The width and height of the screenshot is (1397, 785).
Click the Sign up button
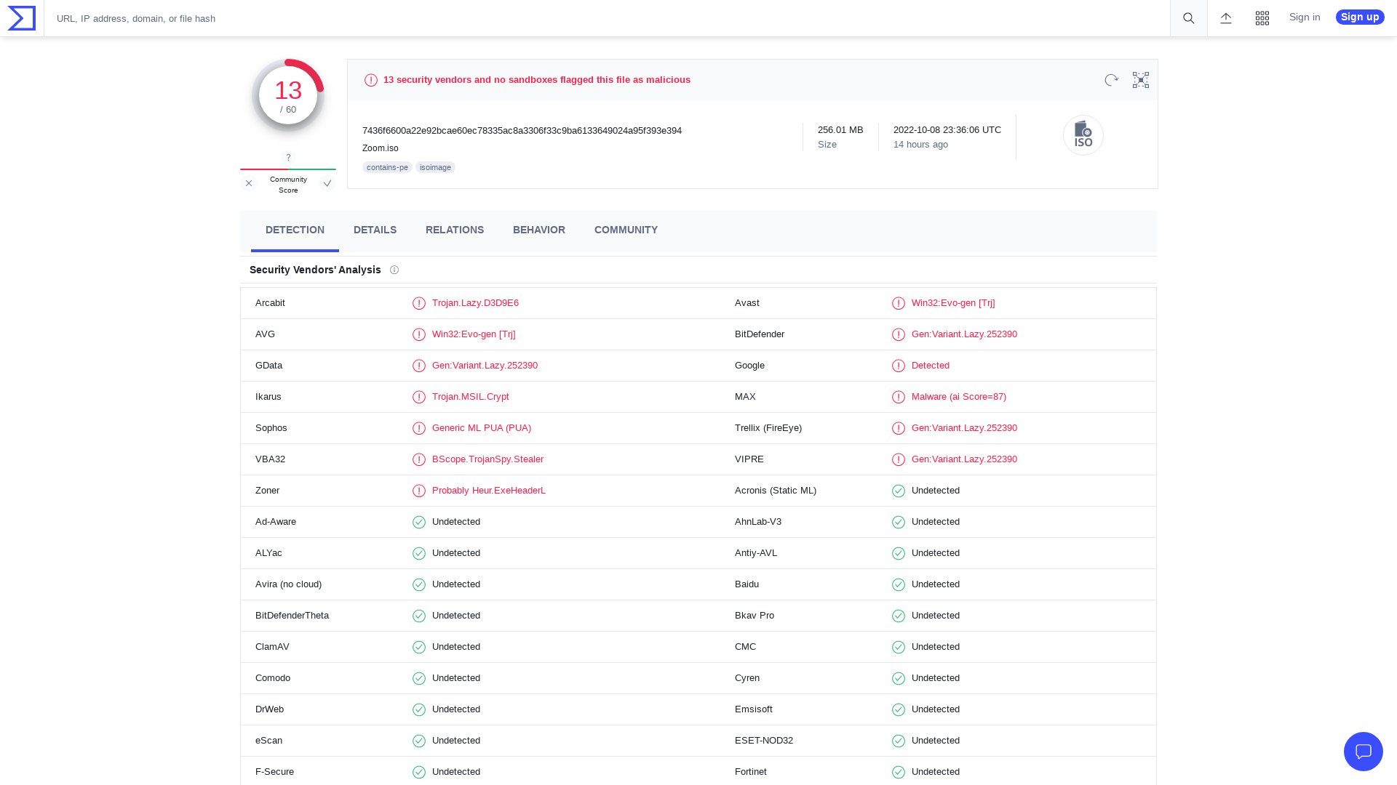(x=1360, y=17)
